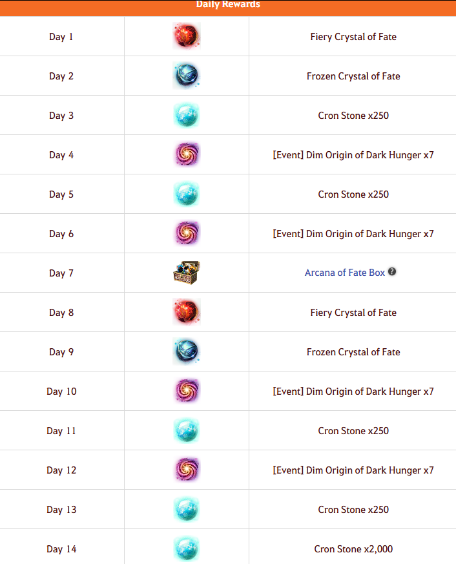Click the Day 5 Cron Stone x250 text
This screenshot has height=564, width=456.
(353, 194)
